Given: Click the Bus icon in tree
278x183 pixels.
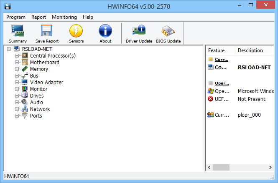Looking at the screenshot, I should (25, 76).
